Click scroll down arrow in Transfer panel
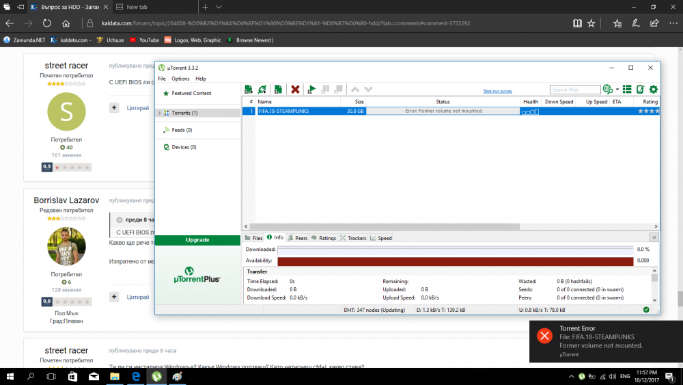This screenshot has height=385, width=683. pos(654,300)
